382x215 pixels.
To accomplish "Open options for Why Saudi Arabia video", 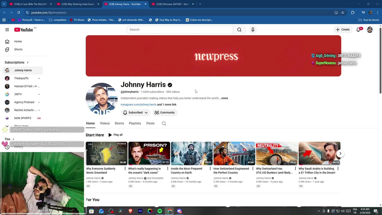I will (338, 169).
